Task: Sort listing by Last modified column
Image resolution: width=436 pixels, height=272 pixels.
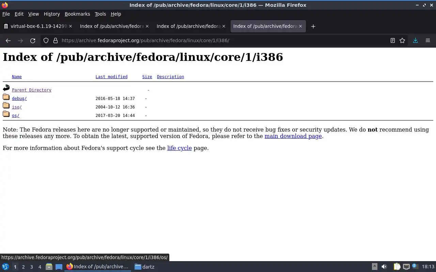Action: point(111,77)
